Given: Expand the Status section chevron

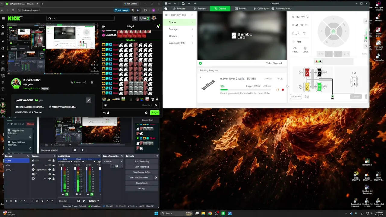Looking at the screenshot, I should coord(192,22).
